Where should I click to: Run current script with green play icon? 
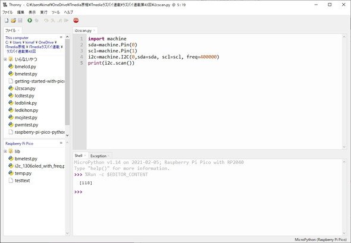pyautogui.click(x=30, y=21)
